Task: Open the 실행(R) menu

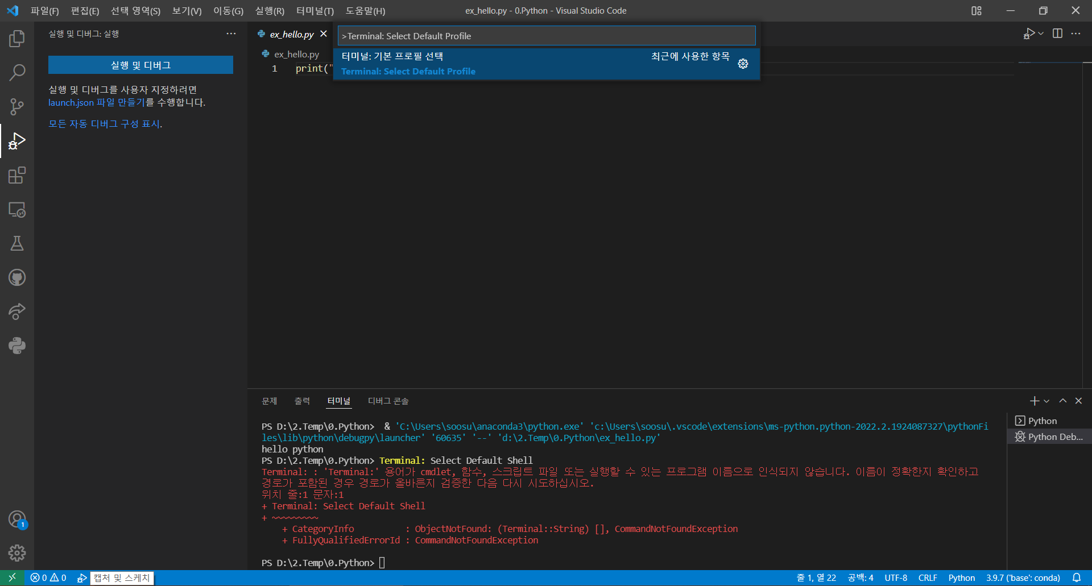Action: pos(270,11)
